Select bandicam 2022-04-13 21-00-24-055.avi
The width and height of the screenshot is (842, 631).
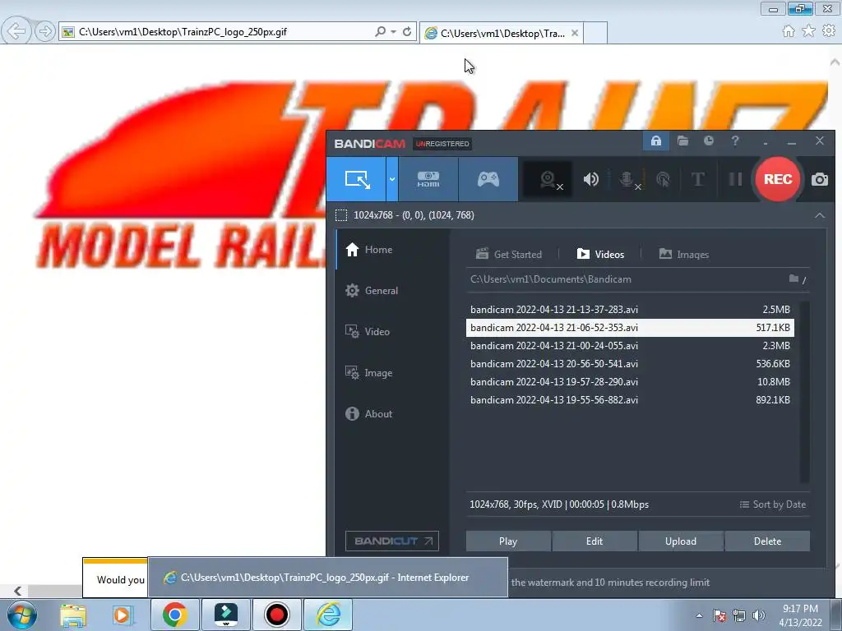[x=630, y=346]
